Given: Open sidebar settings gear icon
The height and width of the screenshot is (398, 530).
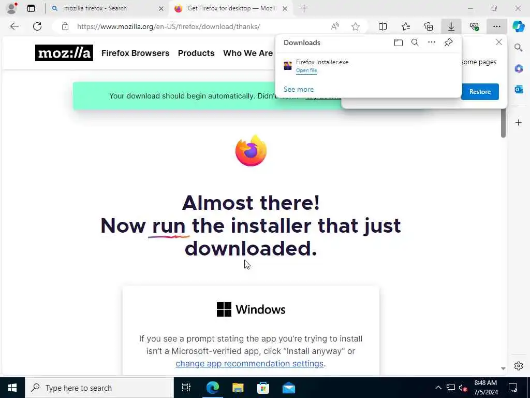Looking at the screenshot, I should (519, 366).
